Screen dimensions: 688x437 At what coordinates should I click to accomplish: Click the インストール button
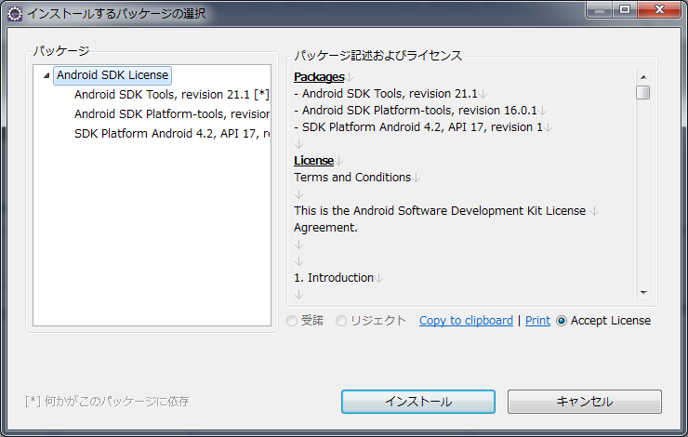(x=418, y=402)
